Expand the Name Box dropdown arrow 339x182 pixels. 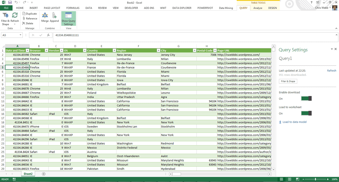tap(21, 35)
